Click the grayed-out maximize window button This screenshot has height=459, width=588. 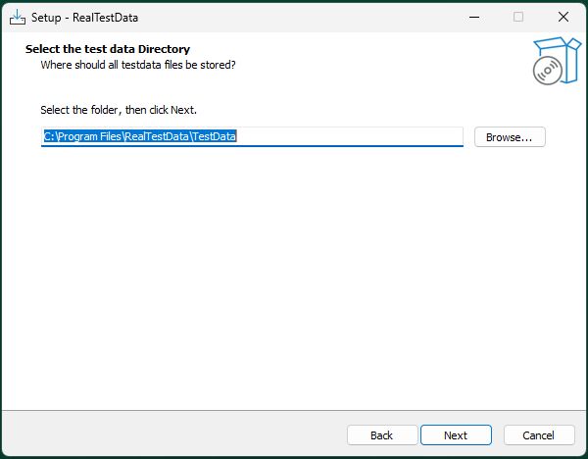click(518, 17)
